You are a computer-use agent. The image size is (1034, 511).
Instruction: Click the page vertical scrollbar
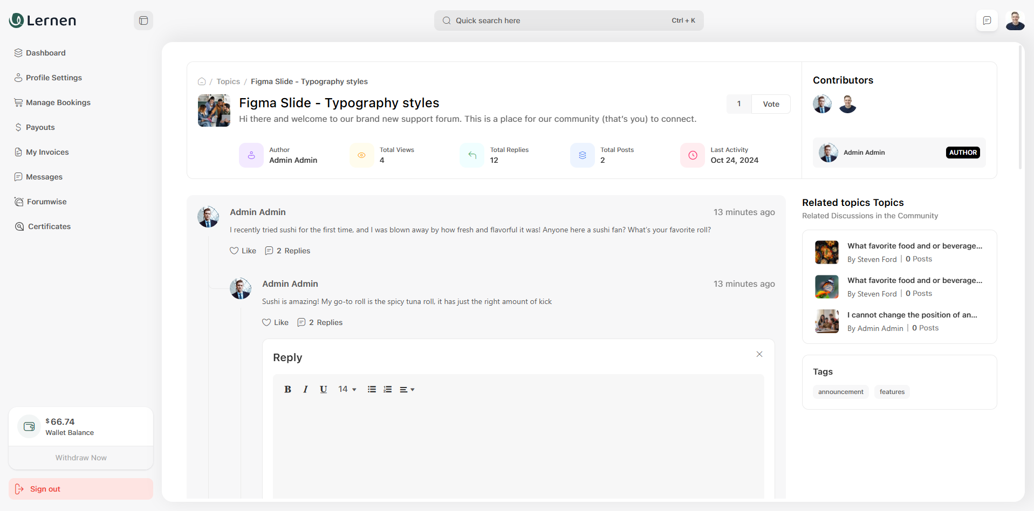1020,108
